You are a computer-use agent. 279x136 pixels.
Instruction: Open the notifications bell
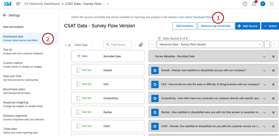(x=254, y=4)
